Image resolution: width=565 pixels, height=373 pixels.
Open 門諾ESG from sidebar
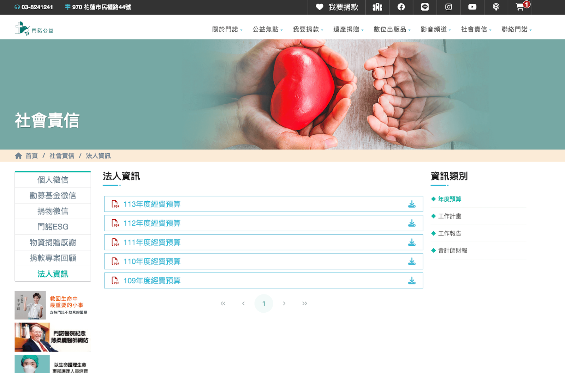[x=52, y=227]
